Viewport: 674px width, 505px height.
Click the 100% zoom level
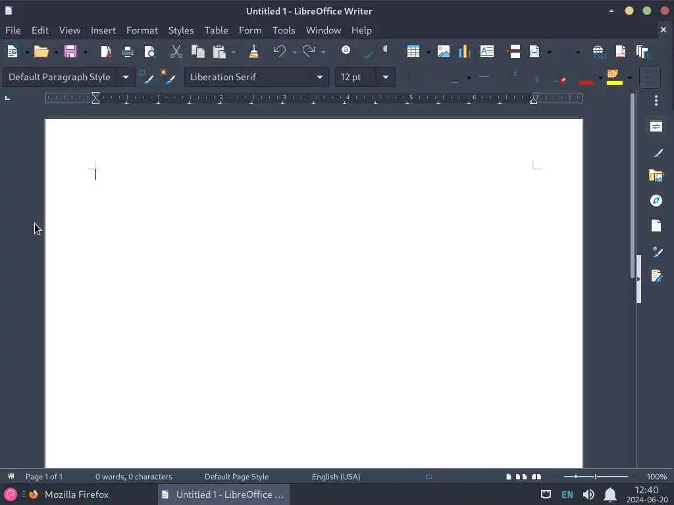pyautogui.click(x=657, y=477)
